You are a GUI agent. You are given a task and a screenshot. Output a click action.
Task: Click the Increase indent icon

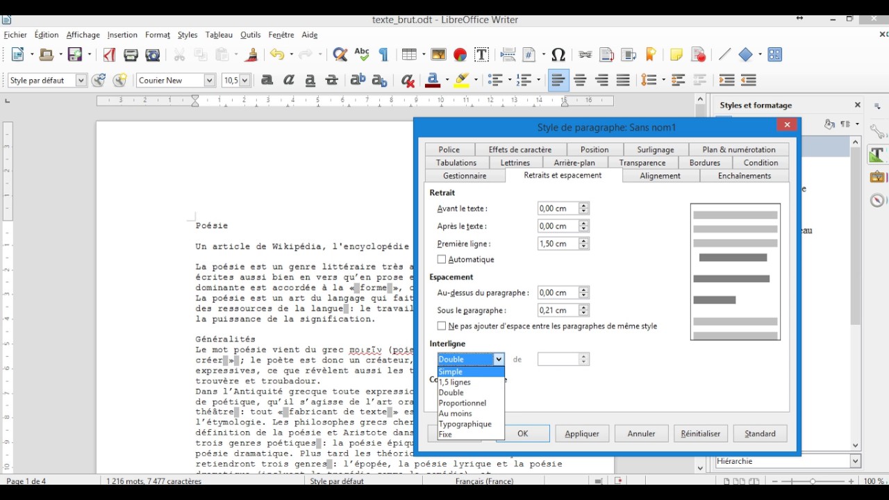[726, 81]
